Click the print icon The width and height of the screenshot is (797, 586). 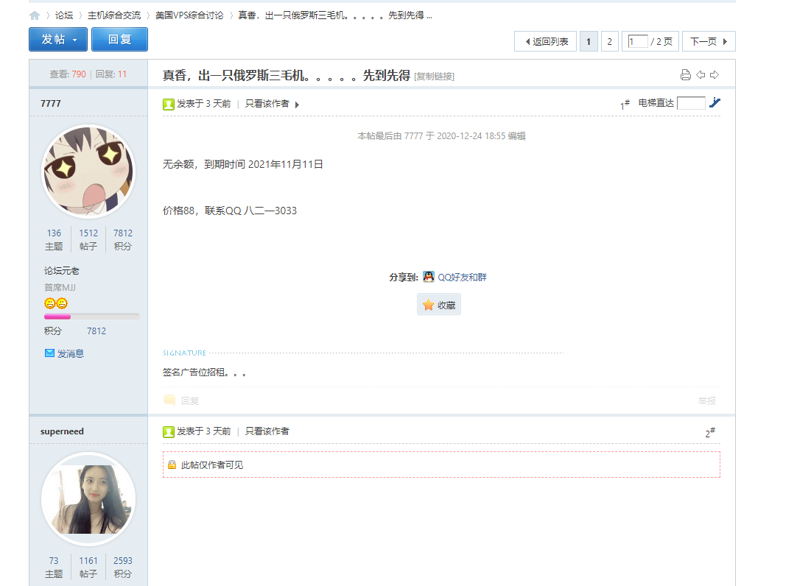click(686, 74)
